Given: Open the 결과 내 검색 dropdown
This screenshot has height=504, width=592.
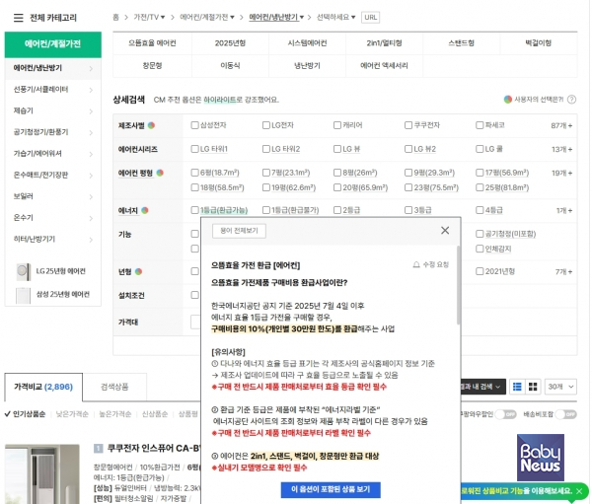Looking at the screenshot, I should point(482,387).
